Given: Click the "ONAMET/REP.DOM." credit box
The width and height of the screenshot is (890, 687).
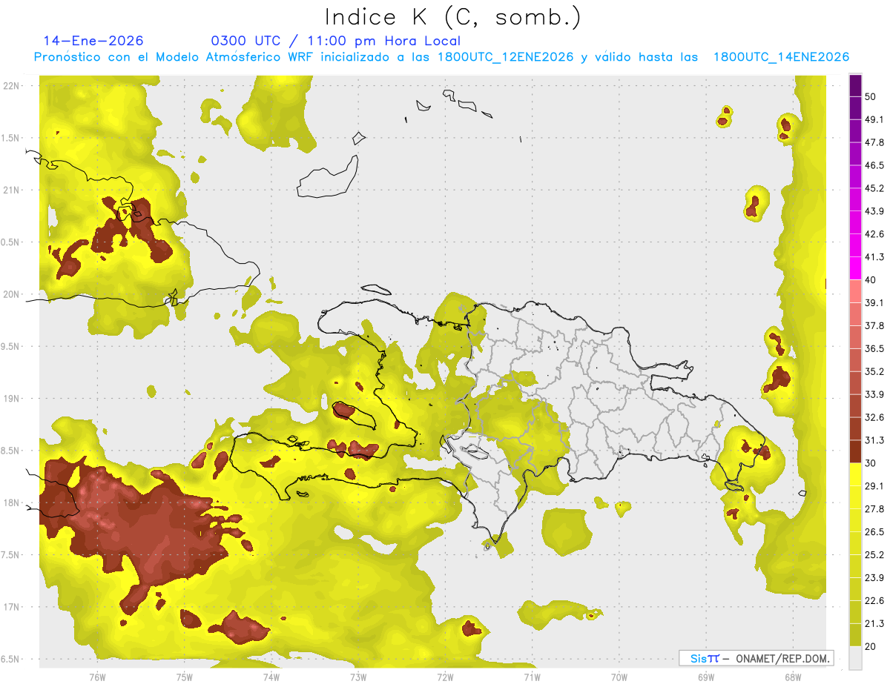Looking at the screenshot, I should tap(756, 658).
